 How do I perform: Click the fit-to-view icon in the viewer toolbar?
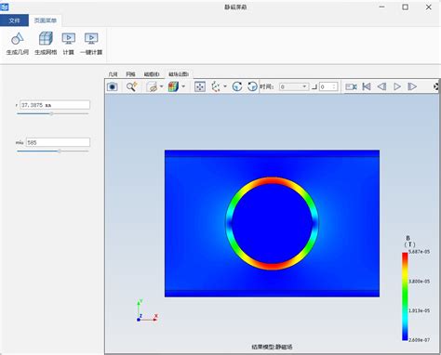[200, 86]
